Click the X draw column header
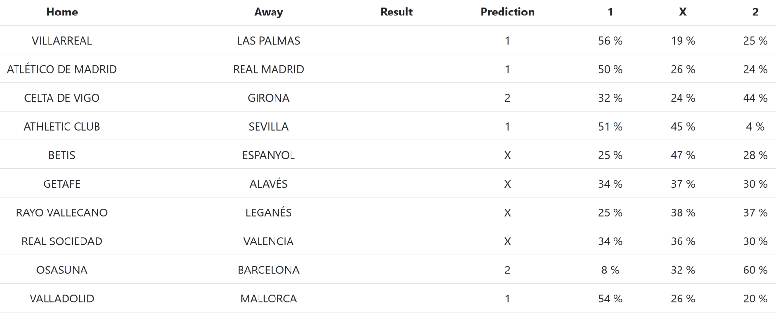The height and width of the screenshot is (316, 776). point(682,12)
